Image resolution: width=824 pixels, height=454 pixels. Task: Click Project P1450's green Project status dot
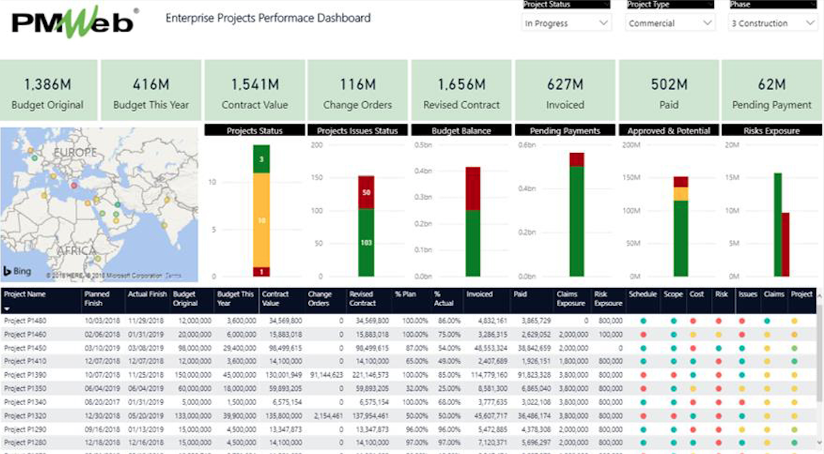coord(794,348)
